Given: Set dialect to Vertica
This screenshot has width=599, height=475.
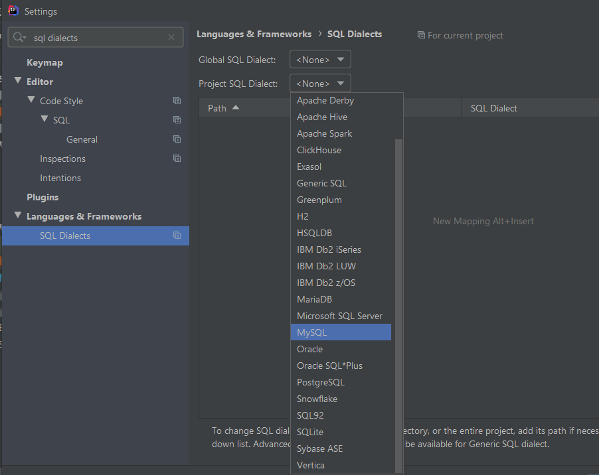Looking at the screenshot, I should [x=341, y=465].
